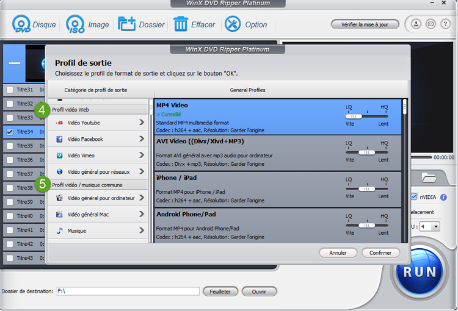Image resolution: width=458 pixels, height=311 pixels.
Task: Click the Dossier folder icon
Action: pyautogui.click(x=127, y=24)
